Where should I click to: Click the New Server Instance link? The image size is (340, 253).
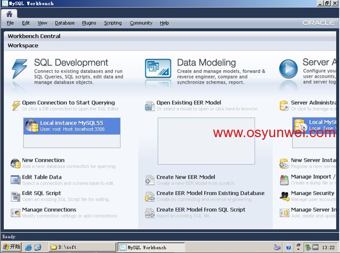click(x=313, y=160)
